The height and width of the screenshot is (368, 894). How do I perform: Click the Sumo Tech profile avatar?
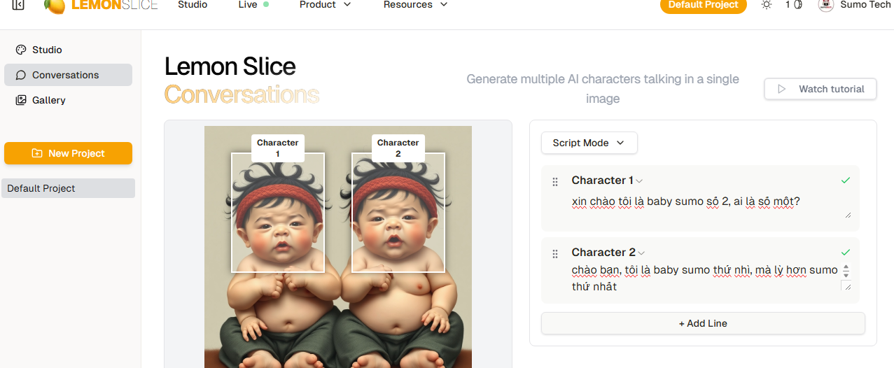point(826,5)
